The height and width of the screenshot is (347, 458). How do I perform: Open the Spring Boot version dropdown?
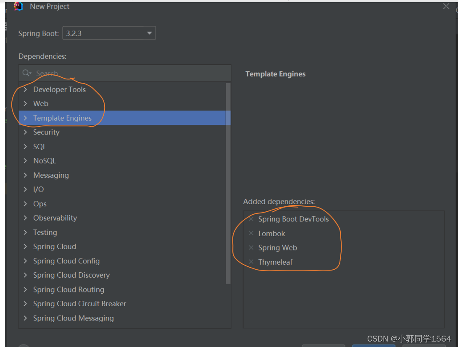[x=109, y=33]
